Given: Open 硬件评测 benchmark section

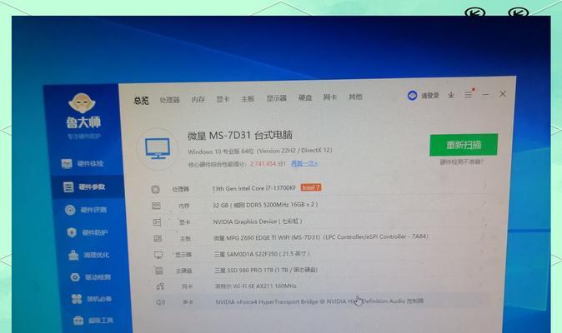Looking at the screenshot, I should coord(86,210).
